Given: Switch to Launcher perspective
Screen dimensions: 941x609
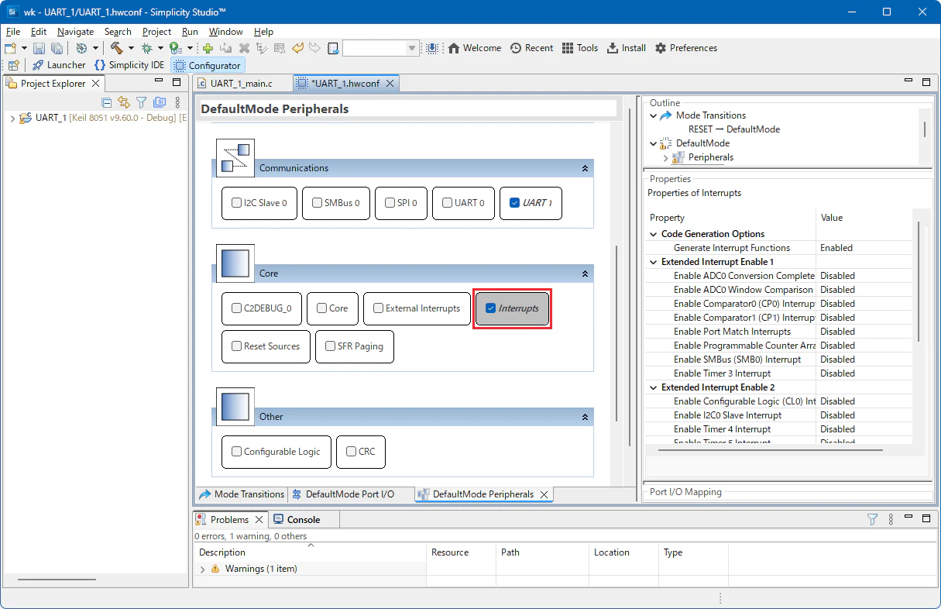Looking at the screenshot, I should pyautogui.click(x=58, y=65).
